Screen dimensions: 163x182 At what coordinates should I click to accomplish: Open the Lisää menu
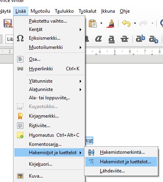(x=21, y=11)
